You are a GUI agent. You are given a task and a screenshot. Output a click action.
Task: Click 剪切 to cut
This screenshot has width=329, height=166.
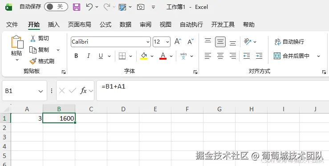[40, 38]
